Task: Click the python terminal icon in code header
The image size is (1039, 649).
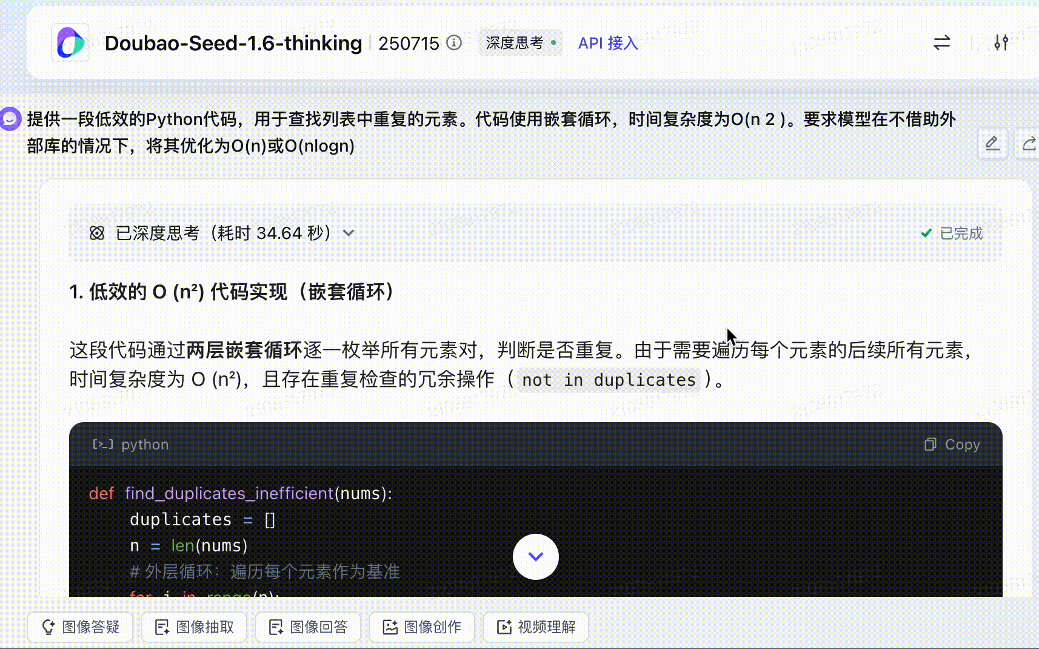Action: click(102, 445)
